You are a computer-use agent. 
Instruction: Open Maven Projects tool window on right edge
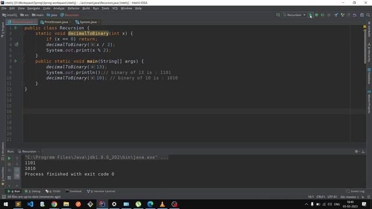(369, 102)
